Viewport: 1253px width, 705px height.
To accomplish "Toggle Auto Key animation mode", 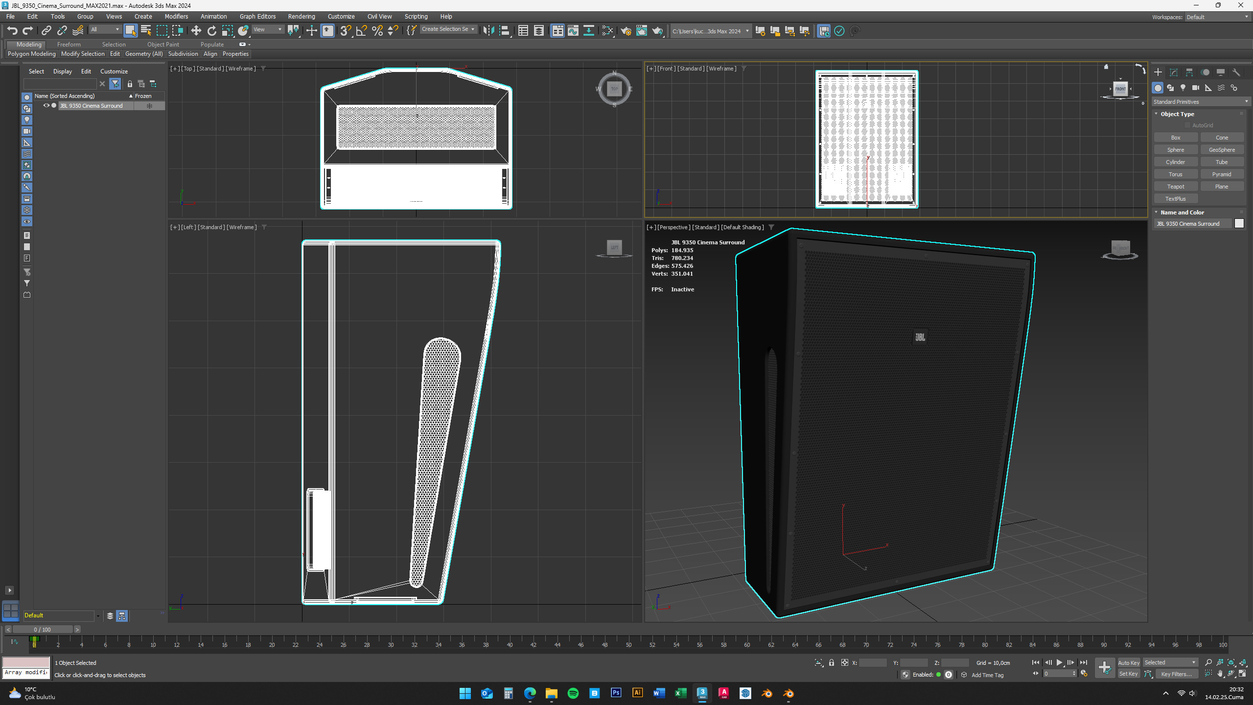I will click(1129, 662).
